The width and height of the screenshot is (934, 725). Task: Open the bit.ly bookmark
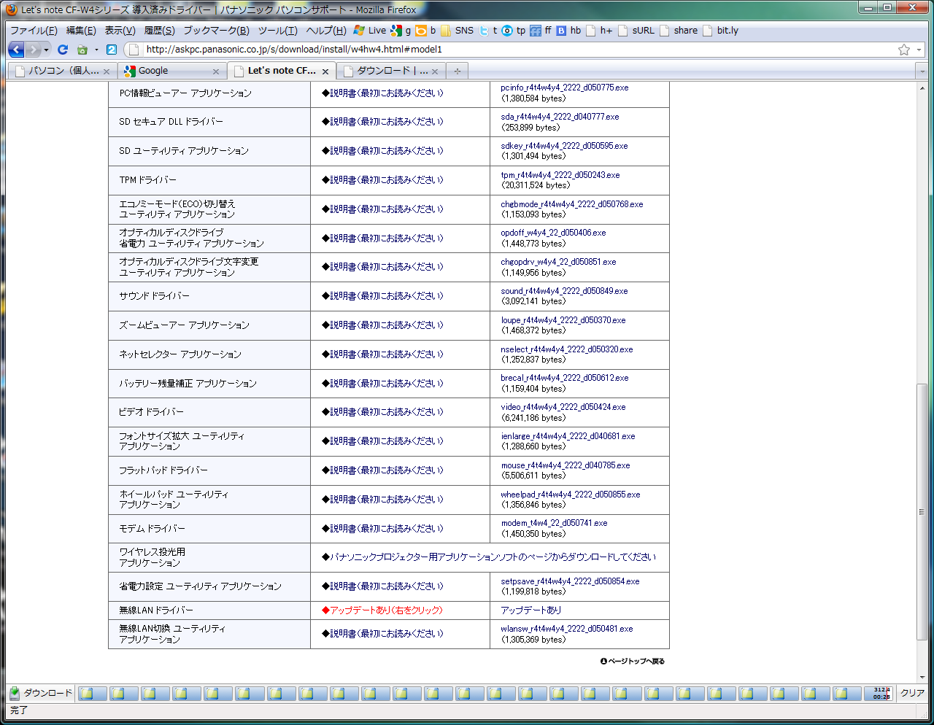[721, 31]
